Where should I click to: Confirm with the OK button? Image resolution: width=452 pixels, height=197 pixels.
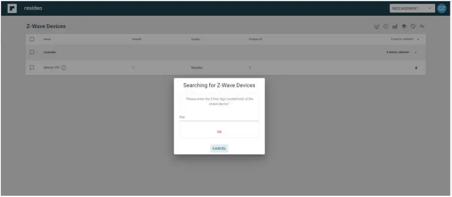pyautogui.click(x=220, y=132)
